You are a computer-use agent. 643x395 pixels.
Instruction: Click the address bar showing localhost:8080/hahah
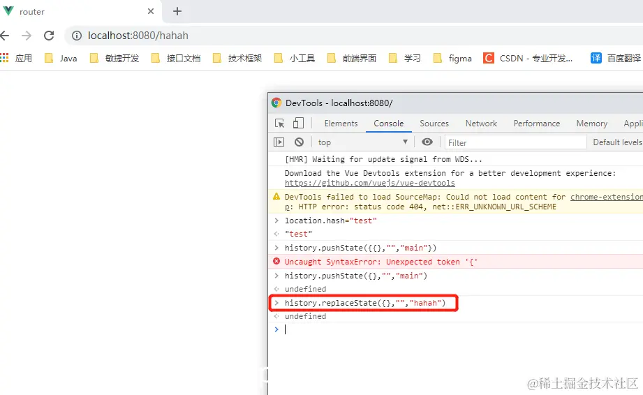(353, 36)
